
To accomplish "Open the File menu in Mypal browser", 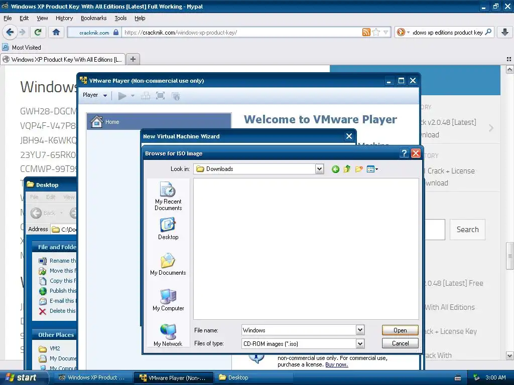I will click(8, 18).
